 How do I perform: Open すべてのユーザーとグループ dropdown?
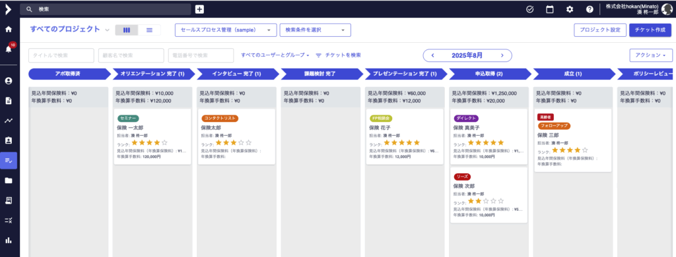(275, 55)
